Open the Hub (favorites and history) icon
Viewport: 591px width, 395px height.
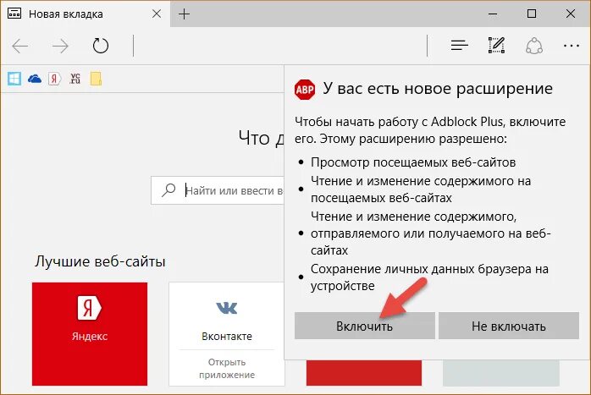click(460, 46)
